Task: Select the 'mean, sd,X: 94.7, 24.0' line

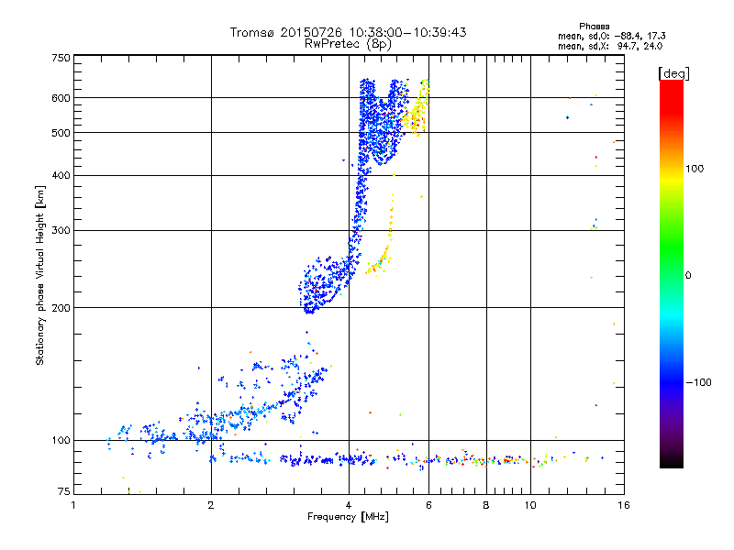Action: click(610, 46)
